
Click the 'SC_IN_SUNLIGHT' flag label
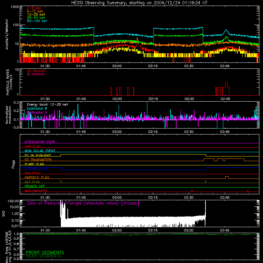[x=38, y=155]
